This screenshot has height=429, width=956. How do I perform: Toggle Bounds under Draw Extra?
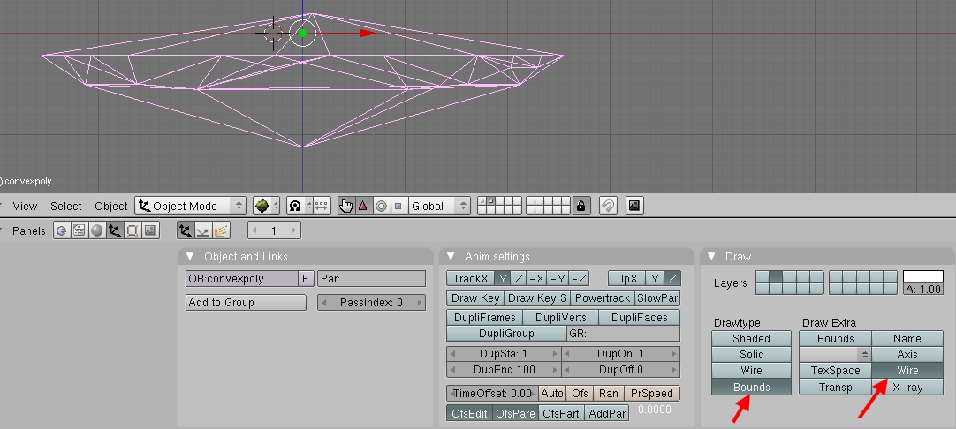coord(835,338)
